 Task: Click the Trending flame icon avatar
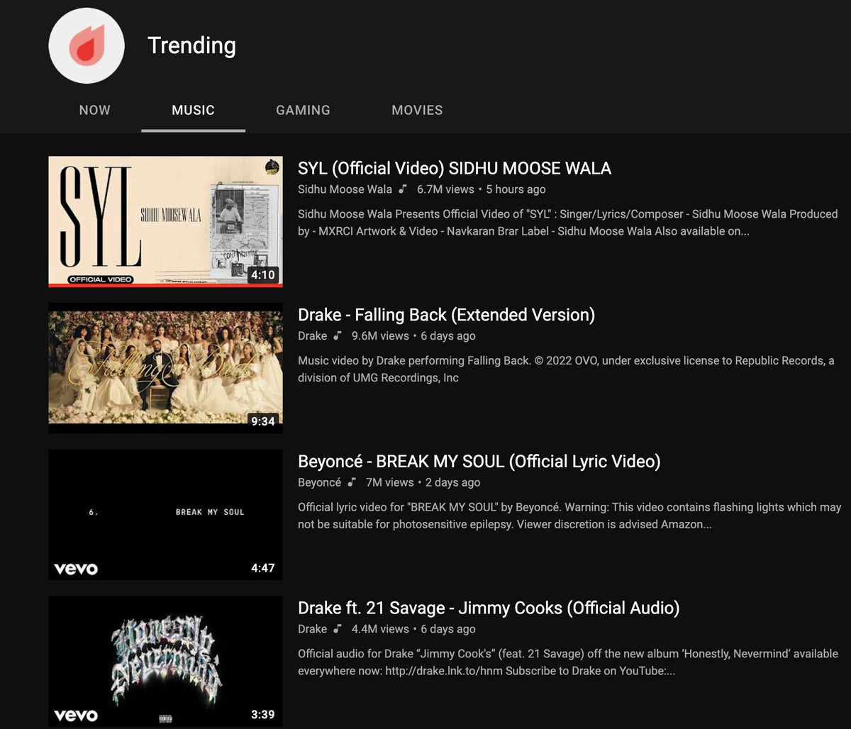(x=87, y=45)
